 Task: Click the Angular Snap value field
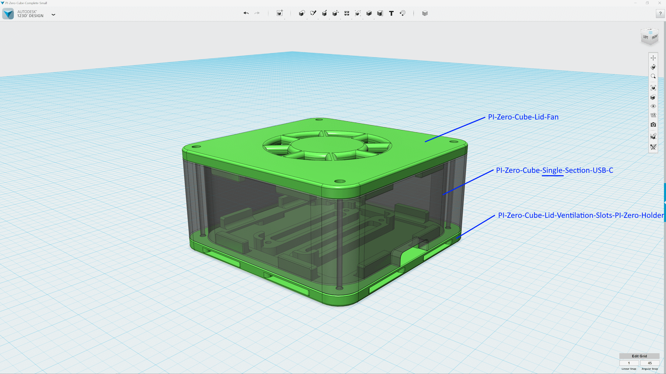[x=650, y=363]
